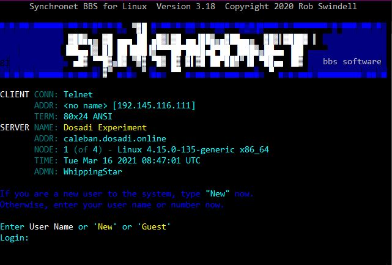Click time value 'Tue Mar 16 2021 08:47:01 UTC'
Viewport: 392px width, 265px height.
[x=131, y=160]
